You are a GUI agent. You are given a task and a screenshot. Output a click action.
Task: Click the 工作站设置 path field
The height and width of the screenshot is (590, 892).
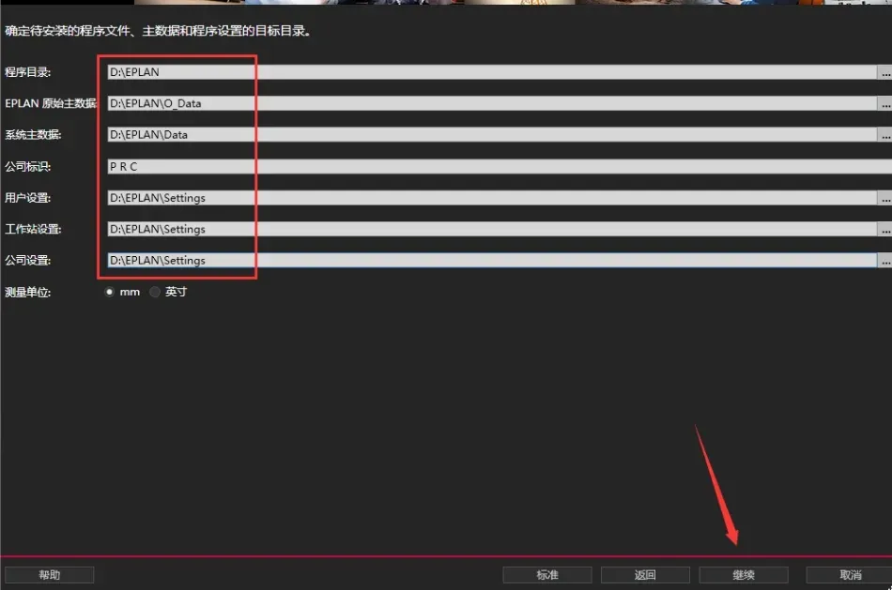click(492, 229)
